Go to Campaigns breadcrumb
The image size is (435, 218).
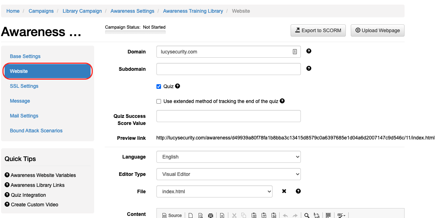(x=41, y=11)
